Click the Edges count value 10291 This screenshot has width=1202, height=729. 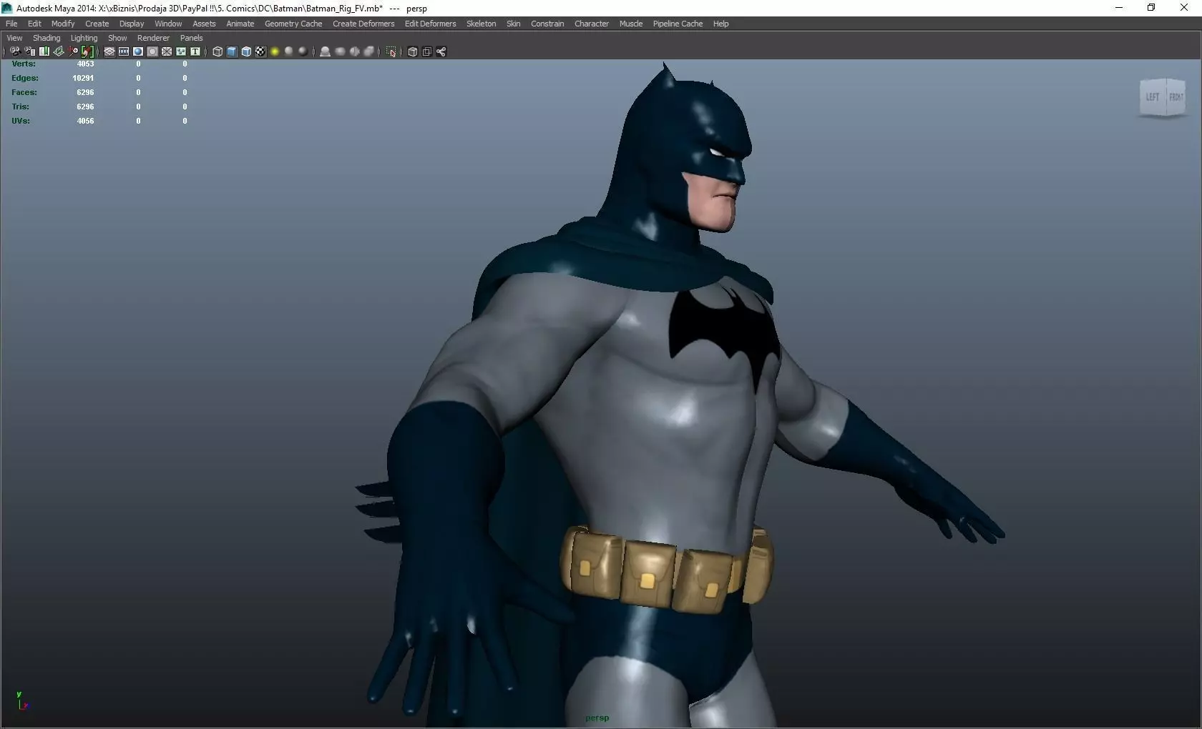[83, 78]
